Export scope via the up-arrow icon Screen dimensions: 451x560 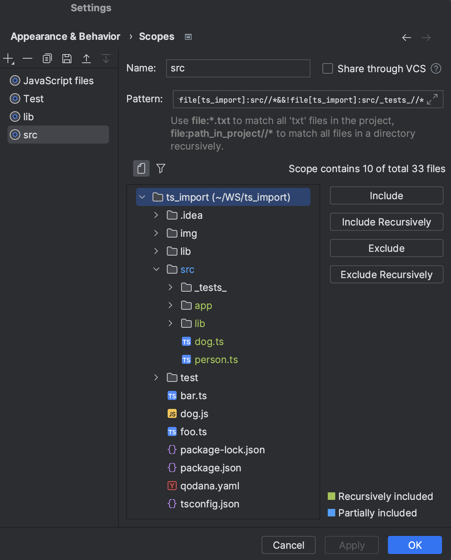coord(86,58)
